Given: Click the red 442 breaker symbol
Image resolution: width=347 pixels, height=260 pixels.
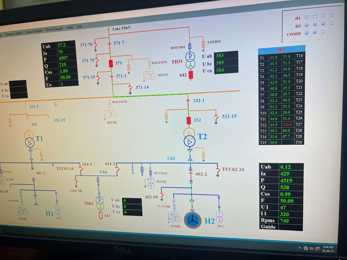Looking at the screenshot, I should click(x=191, y=75).
